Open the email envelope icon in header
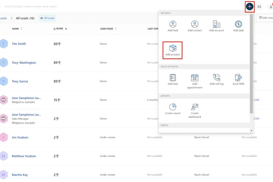 [259, 6]
